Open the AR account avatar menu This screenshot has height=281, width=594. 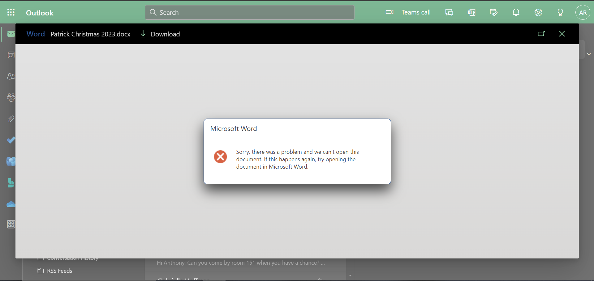click(583, 12)
